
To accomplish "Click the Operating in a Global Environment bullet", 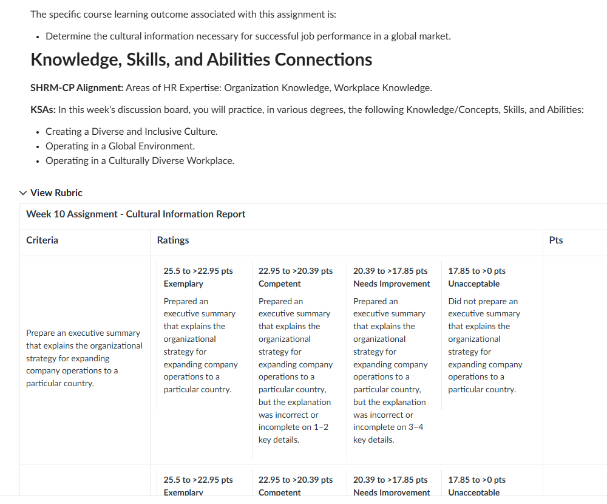I will coord(120,146).
